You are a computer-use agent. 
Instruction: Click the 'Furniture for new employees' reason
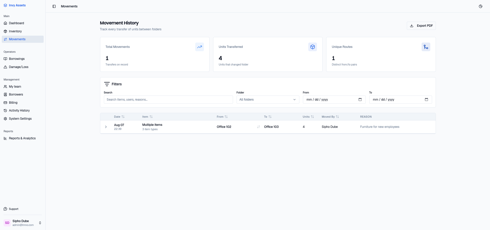click(x=379, y=127)
